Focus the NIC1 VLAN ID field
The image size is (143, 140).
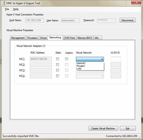116,59
